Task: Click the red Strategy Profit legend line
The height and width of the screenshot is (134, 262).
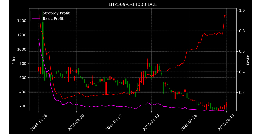Action: pyautogui.click(x=36, y=13)
